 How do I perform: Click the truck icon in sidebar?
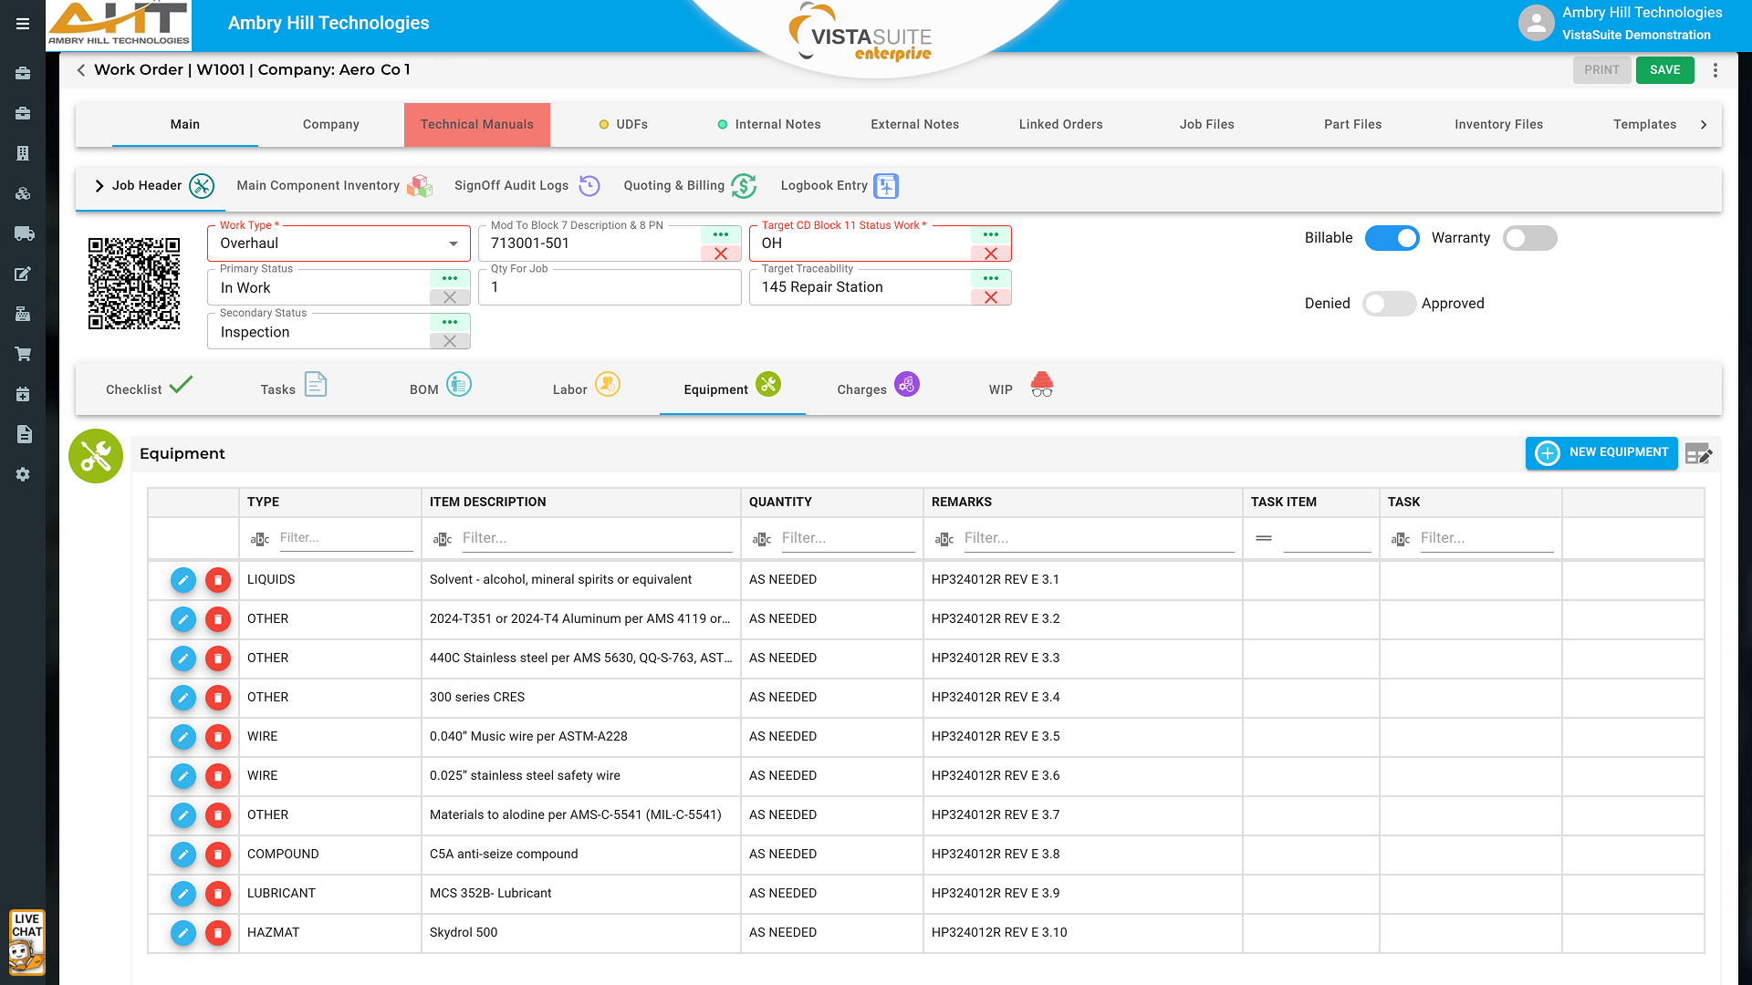coord(23,233)
